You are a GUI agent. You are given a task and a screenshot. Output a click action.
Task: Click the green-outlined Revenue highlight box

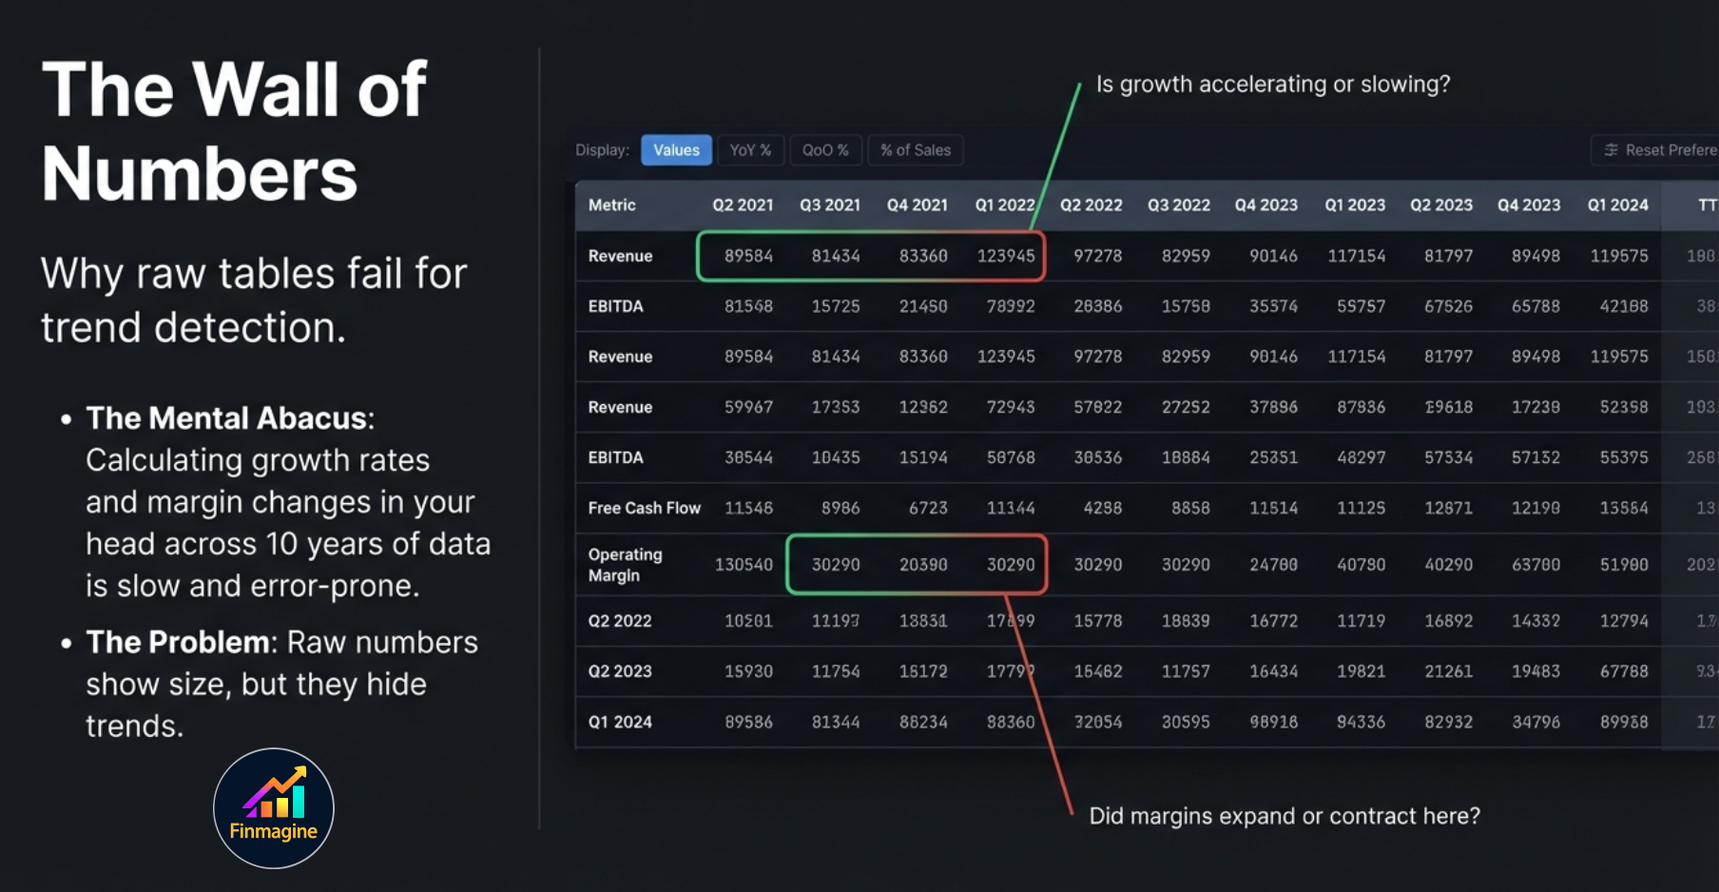coord(870,255)
